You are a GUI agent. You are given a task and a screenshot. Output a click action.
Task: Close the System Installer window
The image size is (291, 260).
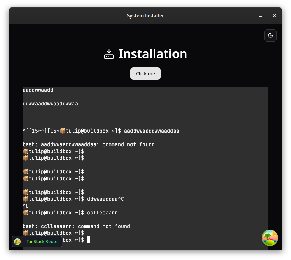[x=274, y=16]
